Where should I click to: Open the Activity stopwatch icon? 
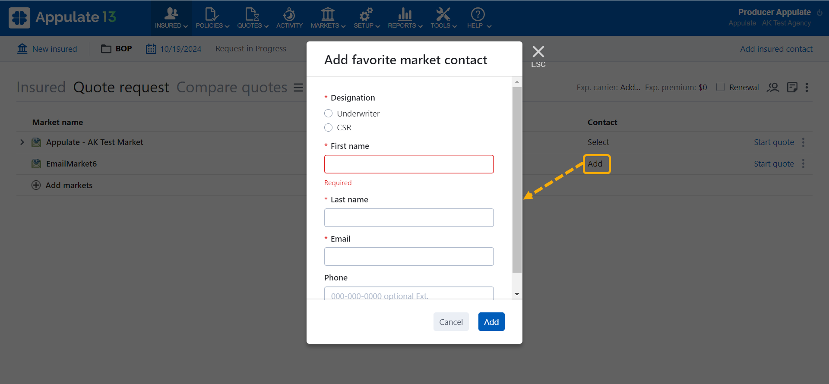[x=289, y=15]
